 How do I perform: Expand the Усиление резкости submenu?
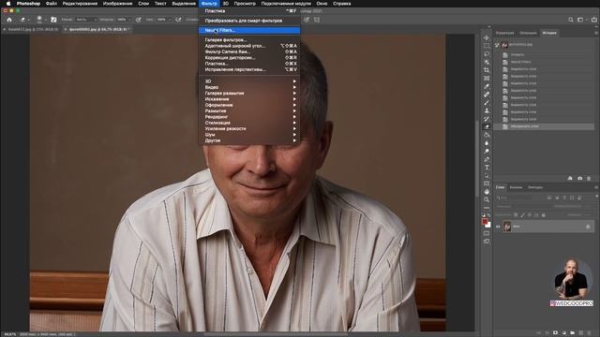[x=249, y=129]
